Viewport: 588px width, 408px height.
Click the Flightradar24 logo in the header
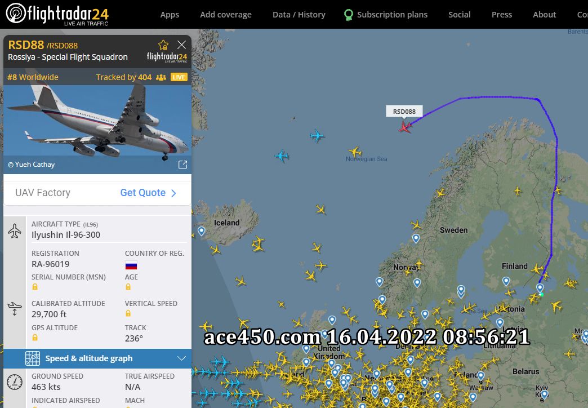(57, 14)
